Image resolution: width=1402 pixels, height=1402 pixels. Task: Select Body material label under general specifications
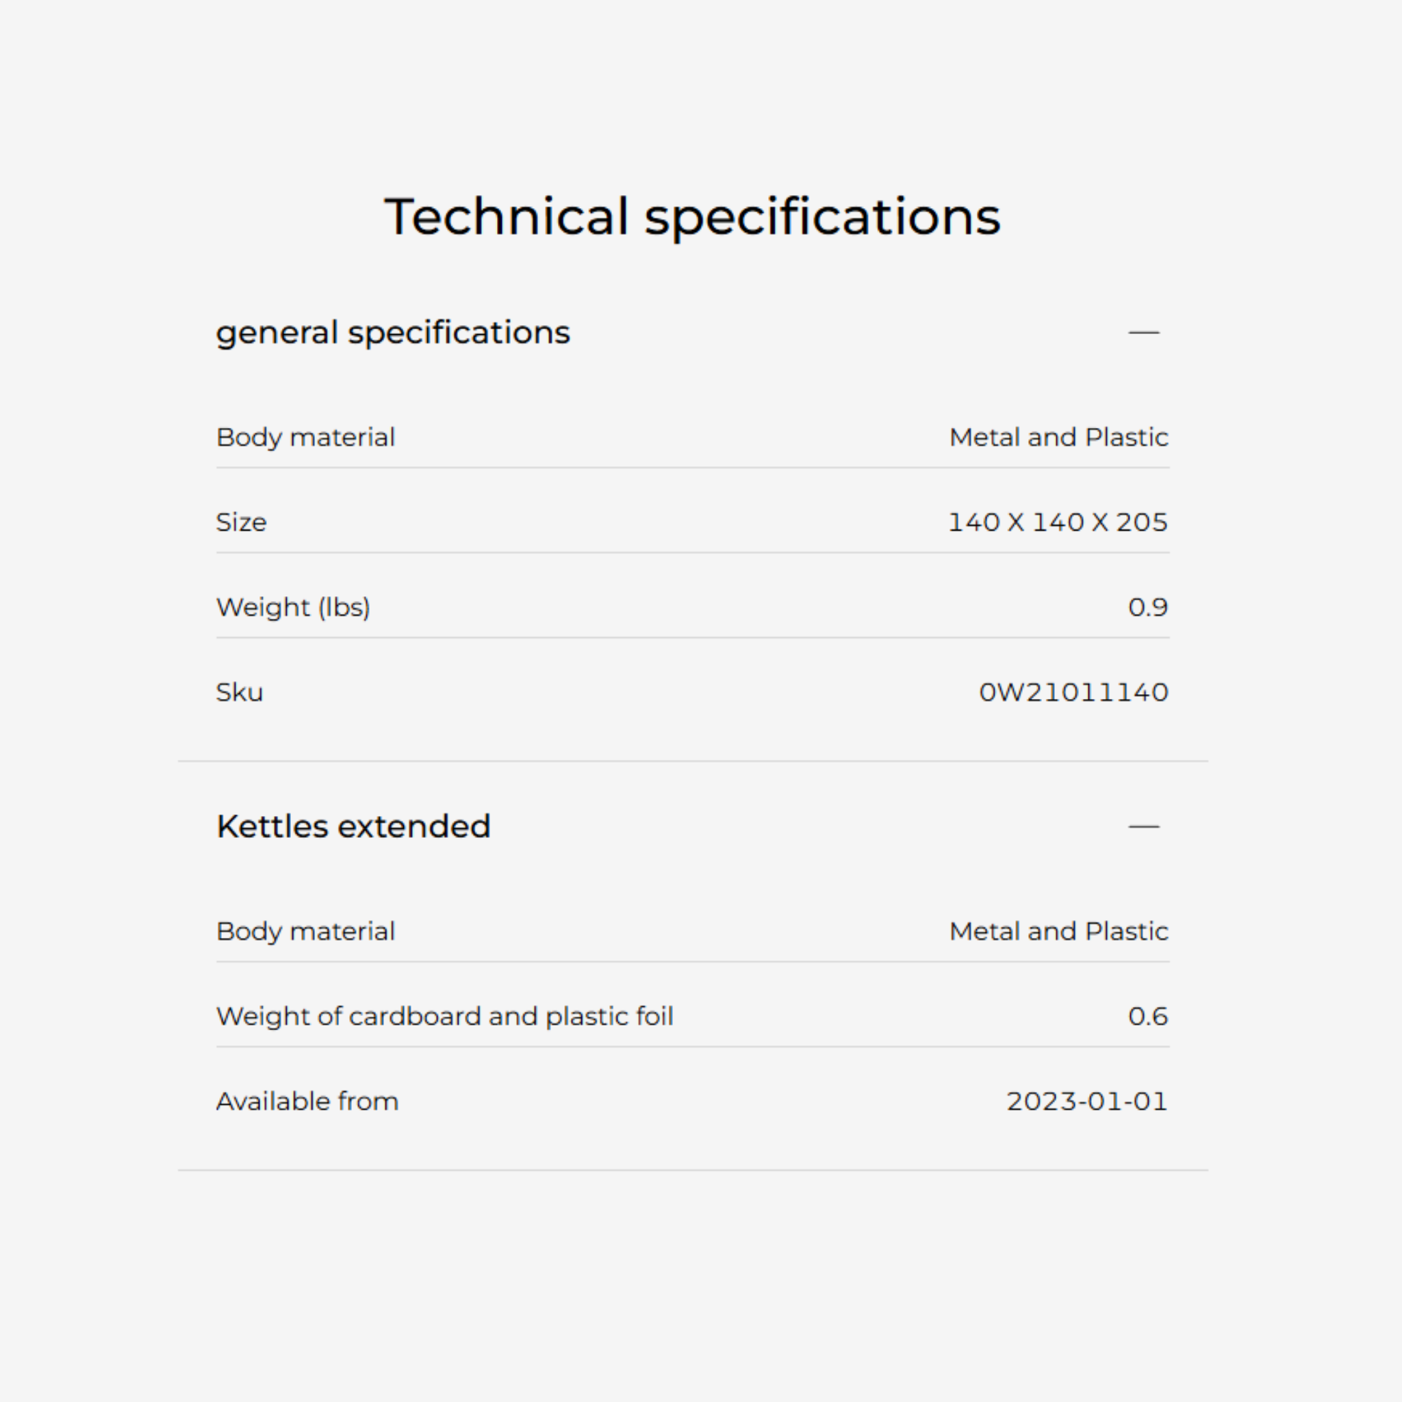[x=305, y=437]
